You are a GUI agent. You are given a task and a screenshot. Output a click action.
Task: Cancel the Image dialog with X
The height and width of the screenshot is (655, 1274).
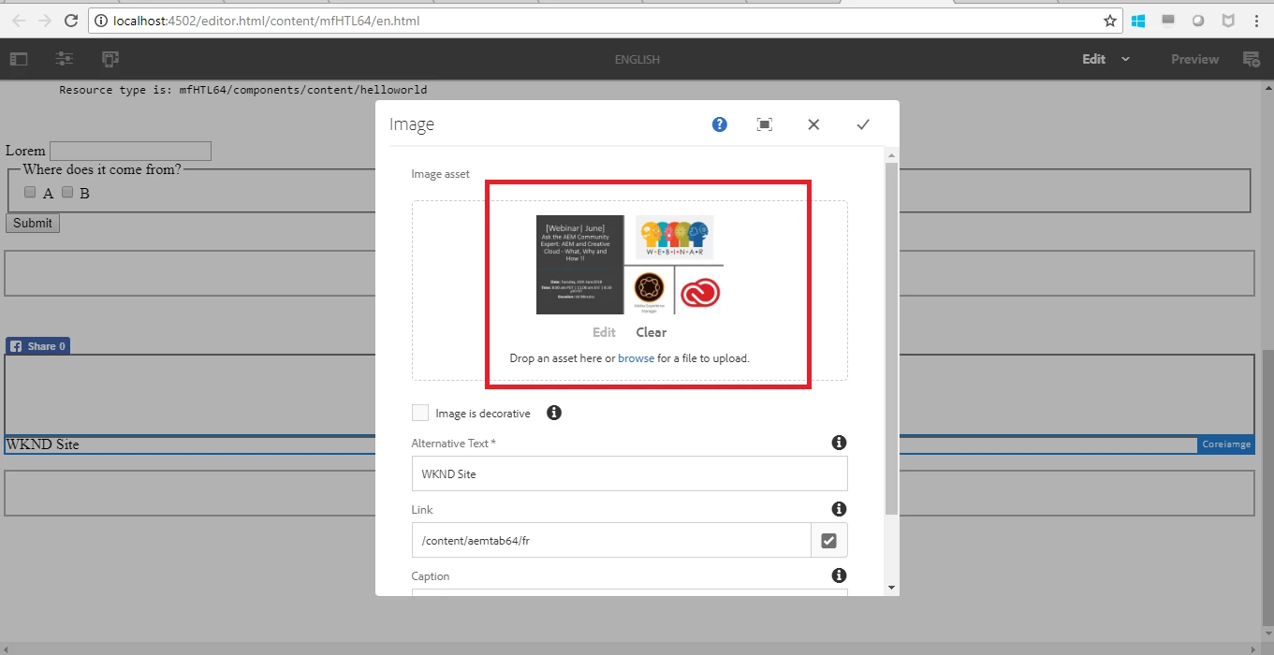[x=813, y=124]
